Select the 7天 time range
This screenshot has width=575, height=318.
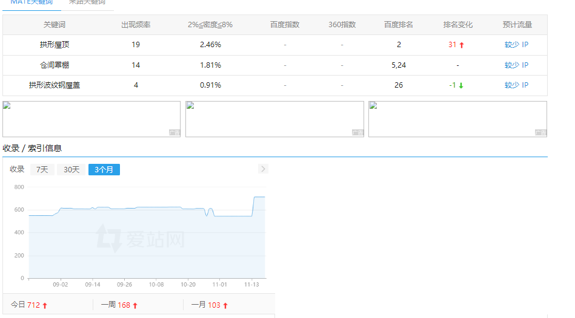pyautogui.click(x=42, y=170)
